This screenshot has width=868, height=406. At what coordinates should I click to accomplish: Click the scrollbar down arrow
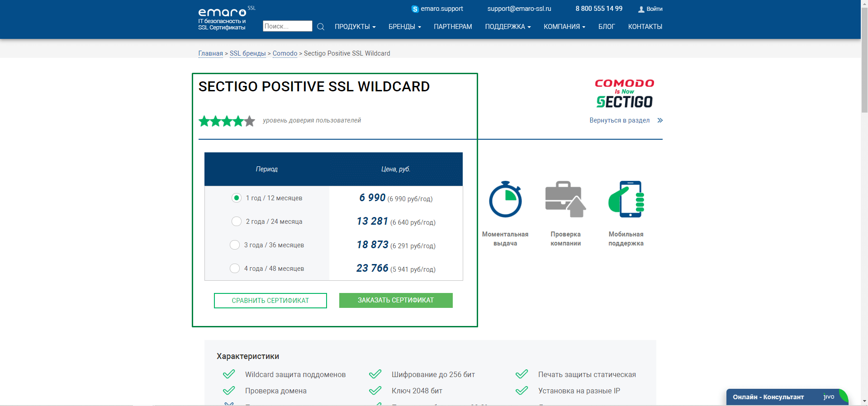pyautogui.click(x=864, y=401)
